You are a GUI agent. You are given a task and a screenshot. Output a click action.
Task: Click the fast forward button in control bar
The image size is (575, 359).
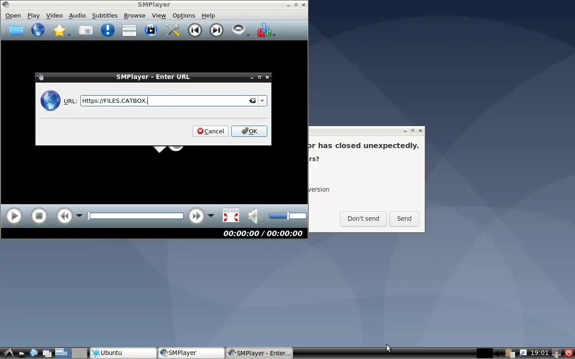196,216
